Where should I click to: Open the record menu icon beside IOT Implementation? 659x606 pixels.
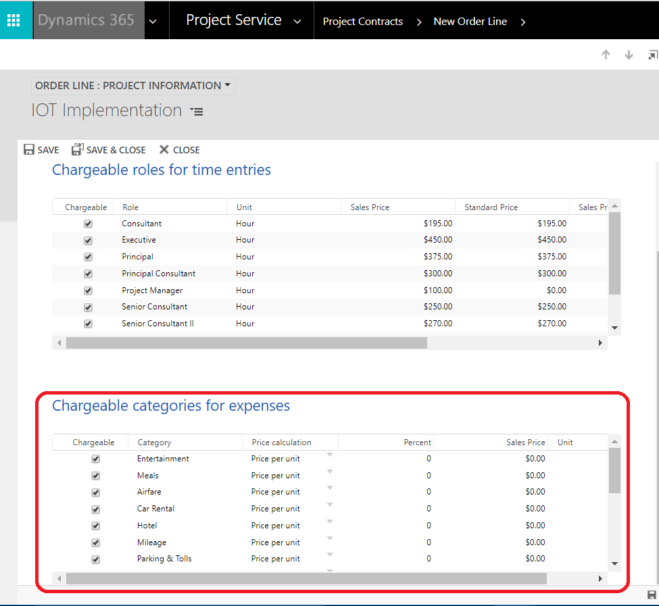197,111
